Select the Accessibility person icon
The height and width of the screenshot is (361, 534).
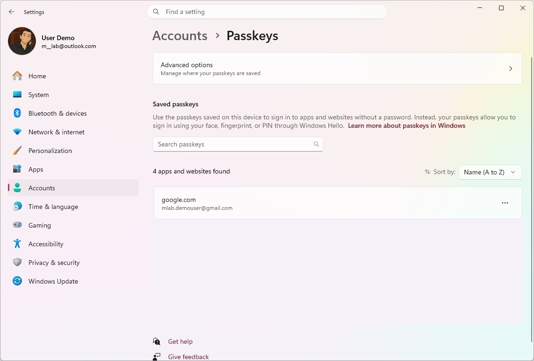point(17,244)
